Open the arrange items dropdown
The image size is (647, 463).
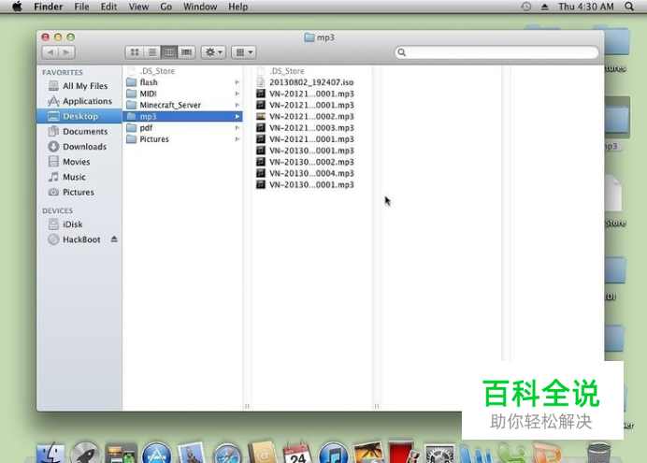tap(244, 52)
